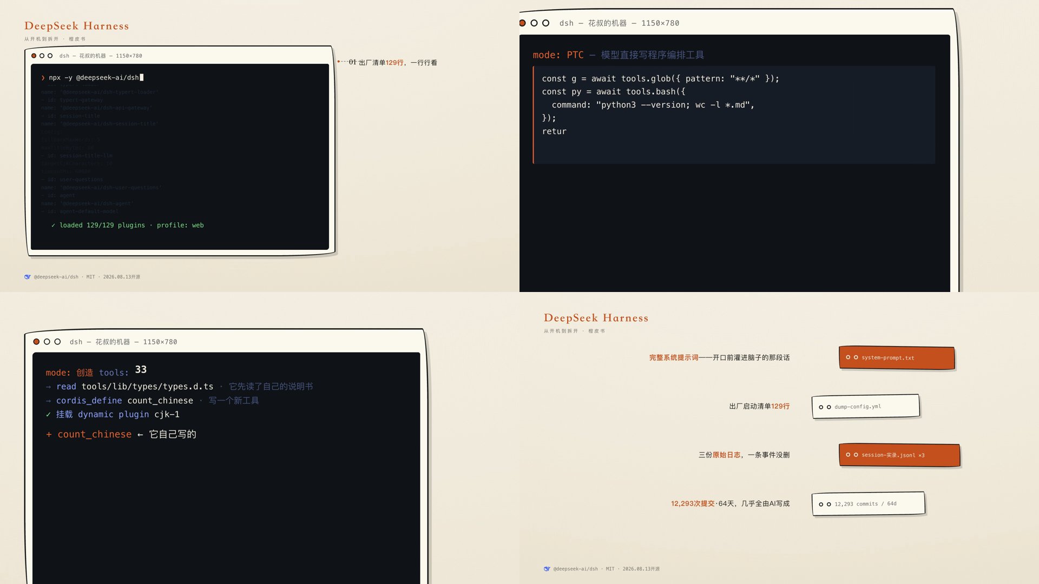Open the "session-实录.jsonl ×3" file card
This screenshot has width=1039, height=584.
pos(899,455)
